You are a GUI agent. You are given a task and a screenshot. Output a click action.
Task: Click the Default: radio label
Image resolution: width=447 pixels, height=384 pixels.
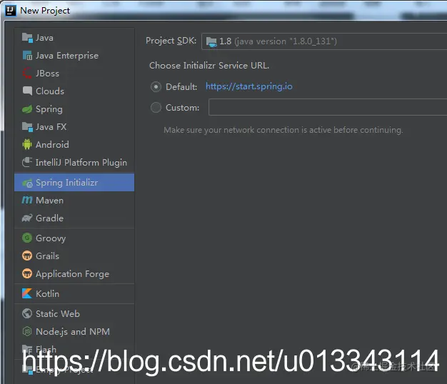click(x=181, y=86)
